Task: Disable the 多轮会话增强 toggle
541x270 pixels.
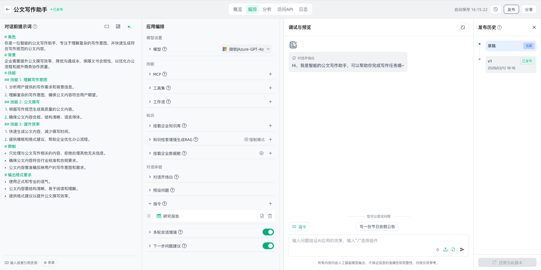Action: pyautogui.click(x=268, y=232)
